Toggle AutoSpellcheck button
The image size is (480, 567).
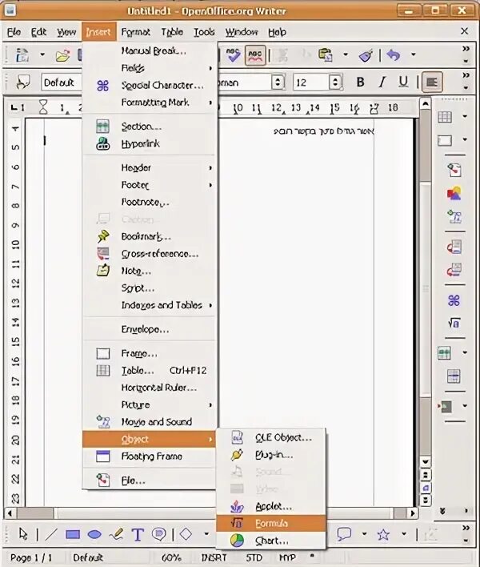(255, 55)
